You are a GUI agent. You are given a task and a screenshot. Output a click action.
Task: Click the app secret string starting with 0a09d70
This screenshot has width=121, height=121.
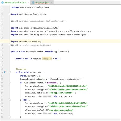click(68, 103)
